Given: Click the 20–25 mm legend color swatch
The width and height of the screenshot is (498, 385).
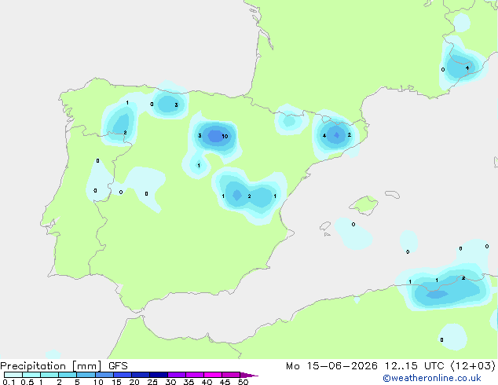Looking at the screenshot, I should (x=141, y=375).
